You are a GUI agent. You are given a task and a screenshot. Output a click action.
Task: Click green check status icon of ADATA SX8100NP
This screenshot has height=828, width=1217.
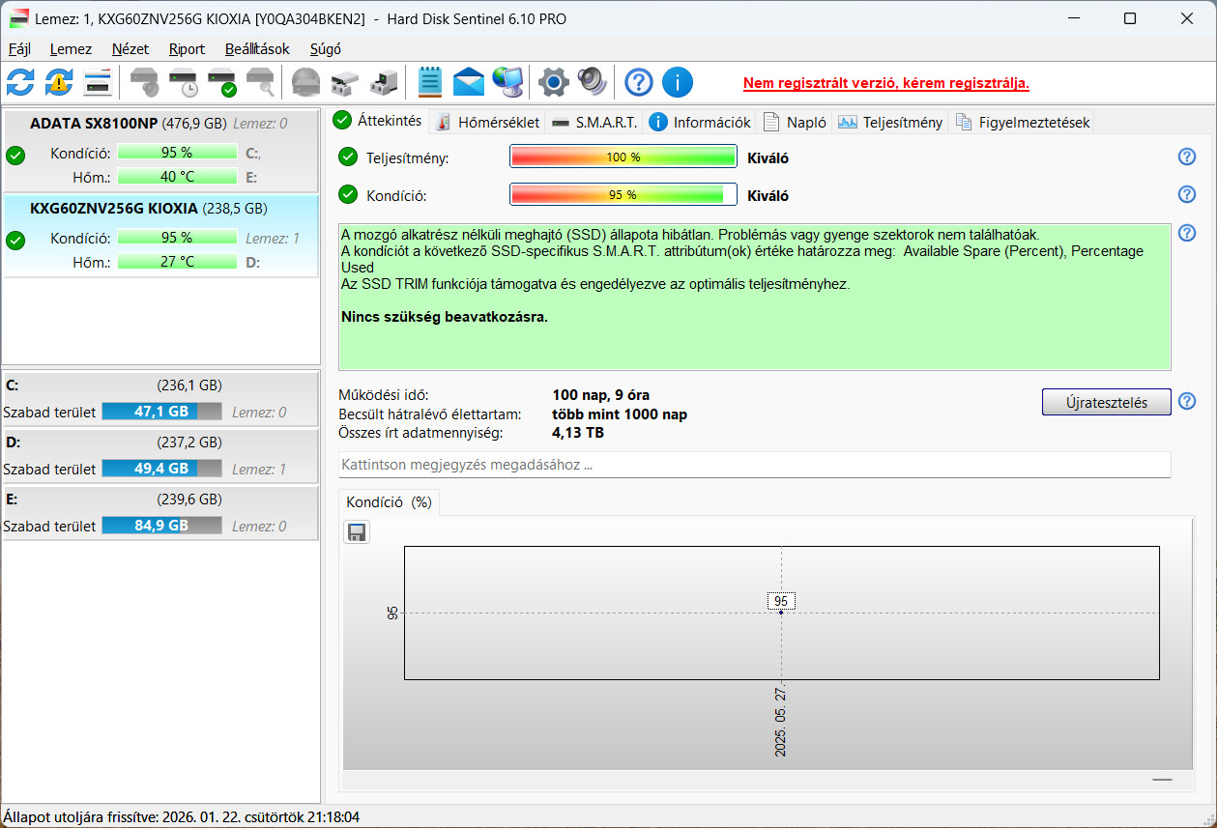[14, 156]
